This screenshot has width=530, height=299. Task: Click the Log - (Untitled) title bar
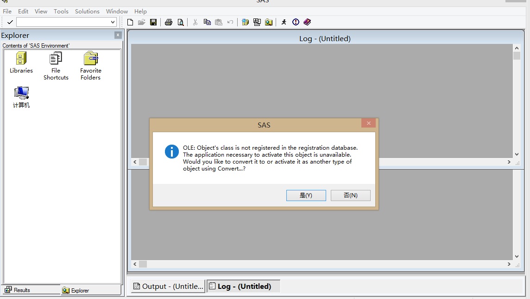coord(325,38)
